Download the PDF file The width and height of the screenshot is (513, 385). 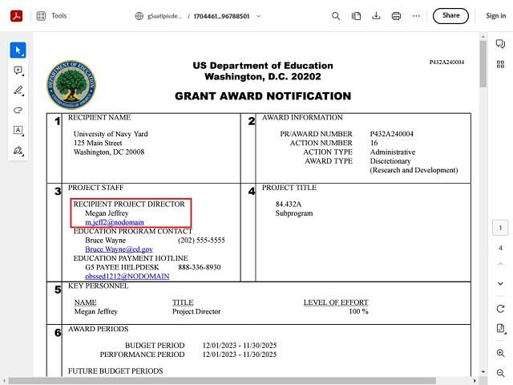tap(376, 16)
